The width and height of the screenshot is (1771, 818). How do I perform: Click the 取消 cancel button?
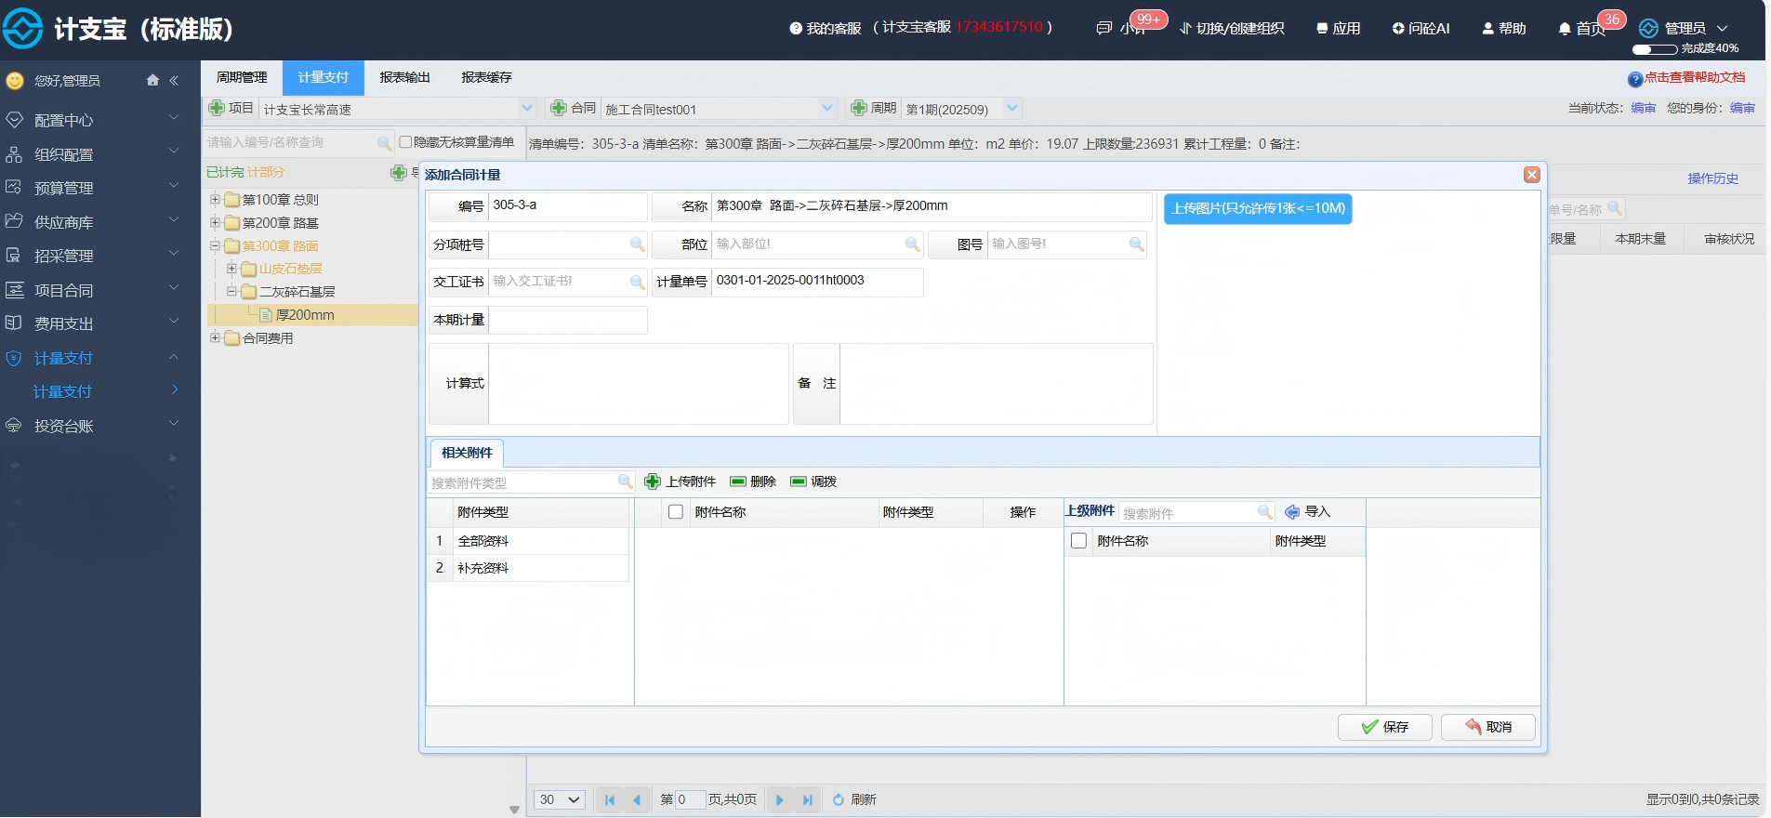1488,727
